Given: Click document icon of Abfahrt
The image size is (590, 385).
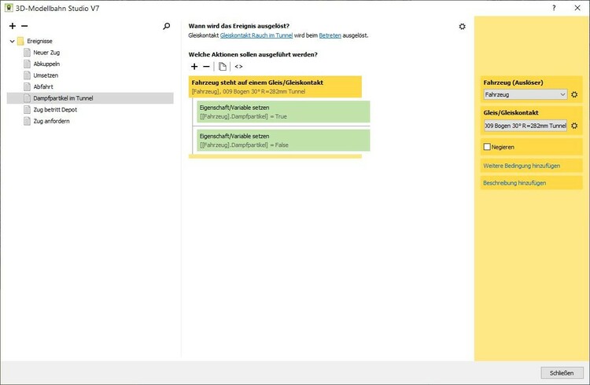Looking at the screenshot, I should point(27,87).
